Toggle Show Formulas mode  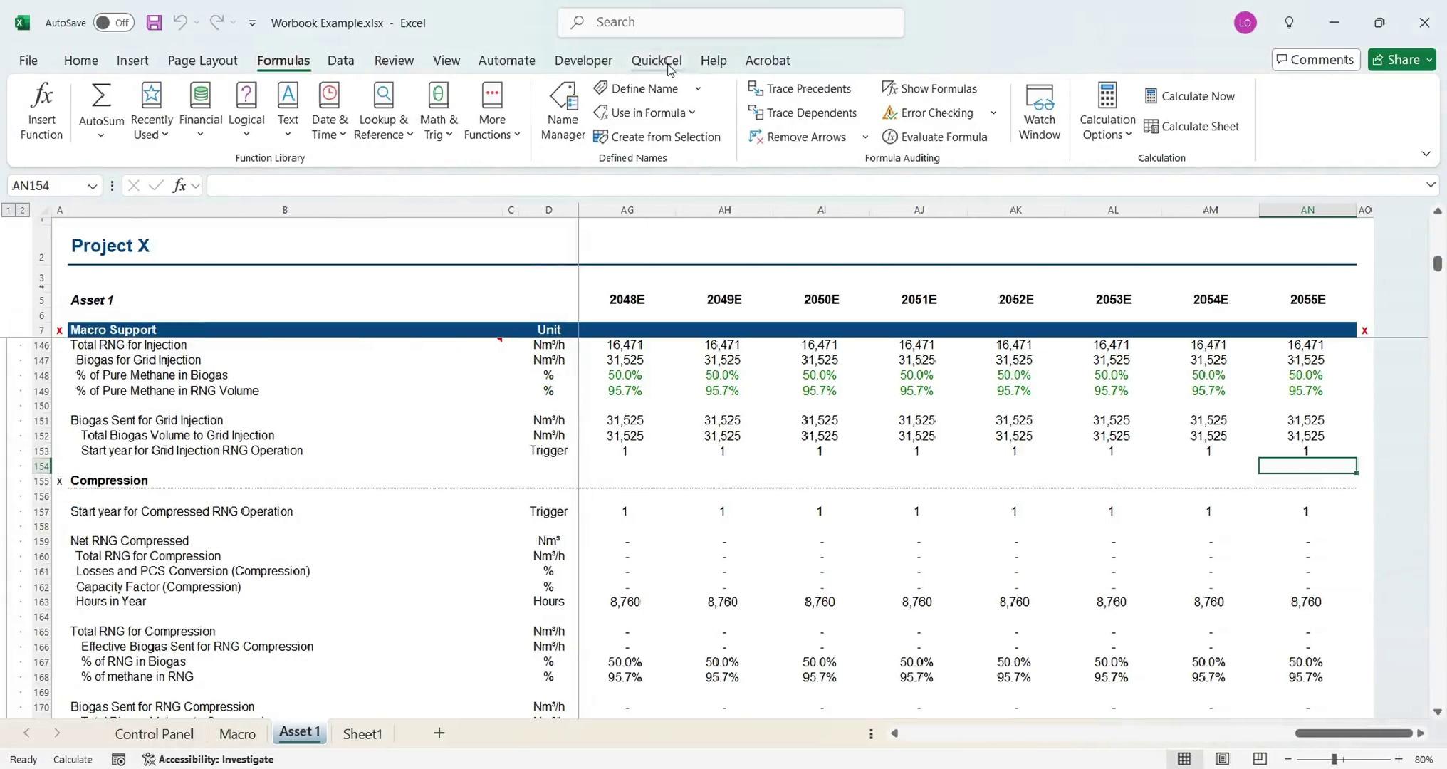pyautogui.click(x=930, y=88)
